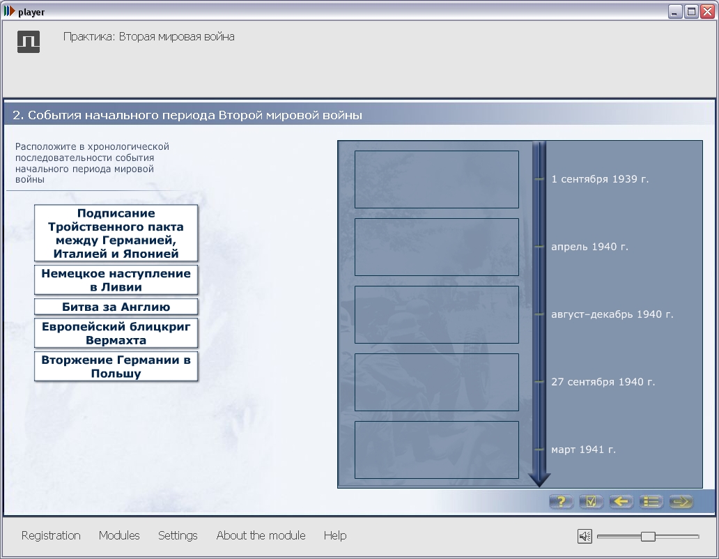Select the Немецкое наступление в Ливии card
719x559 pixels.
pos(116,280)
